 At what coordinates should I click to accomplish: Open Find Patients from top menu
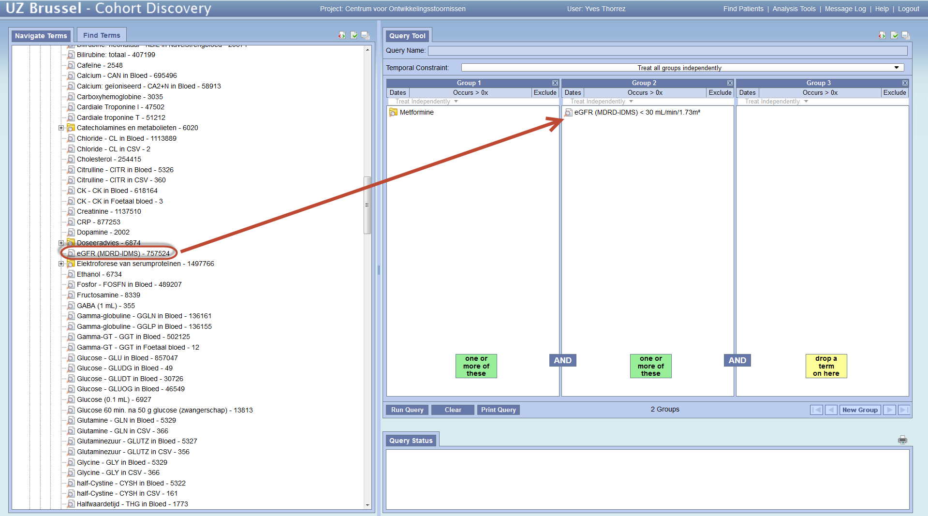743,9
